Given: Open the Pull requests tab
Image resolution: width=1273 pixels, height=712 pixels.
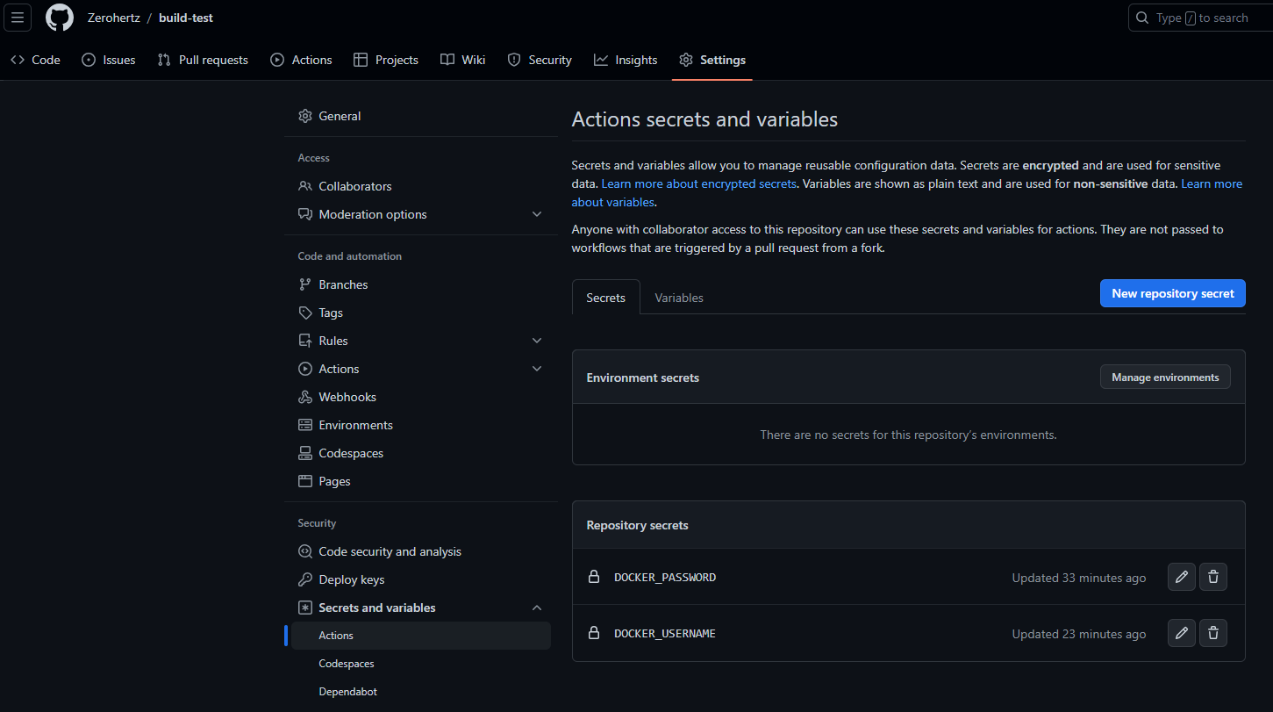Looking at the screenshot, I should [x=203, y=60].
